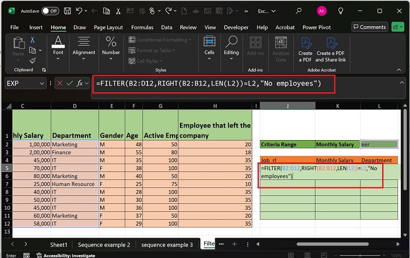410x258 pixels.
Task: Confirm formula with the checkmark icon
Action: [x=69, y=84]
